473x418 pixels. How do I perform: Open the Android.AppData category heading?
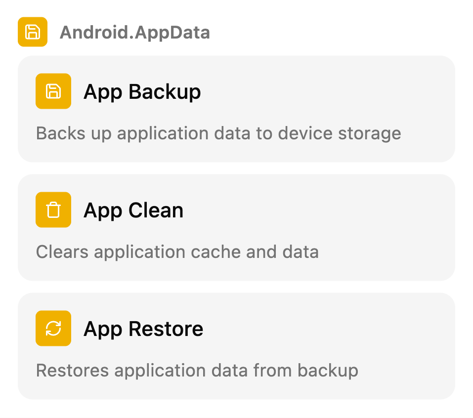(x=134, y=32)
